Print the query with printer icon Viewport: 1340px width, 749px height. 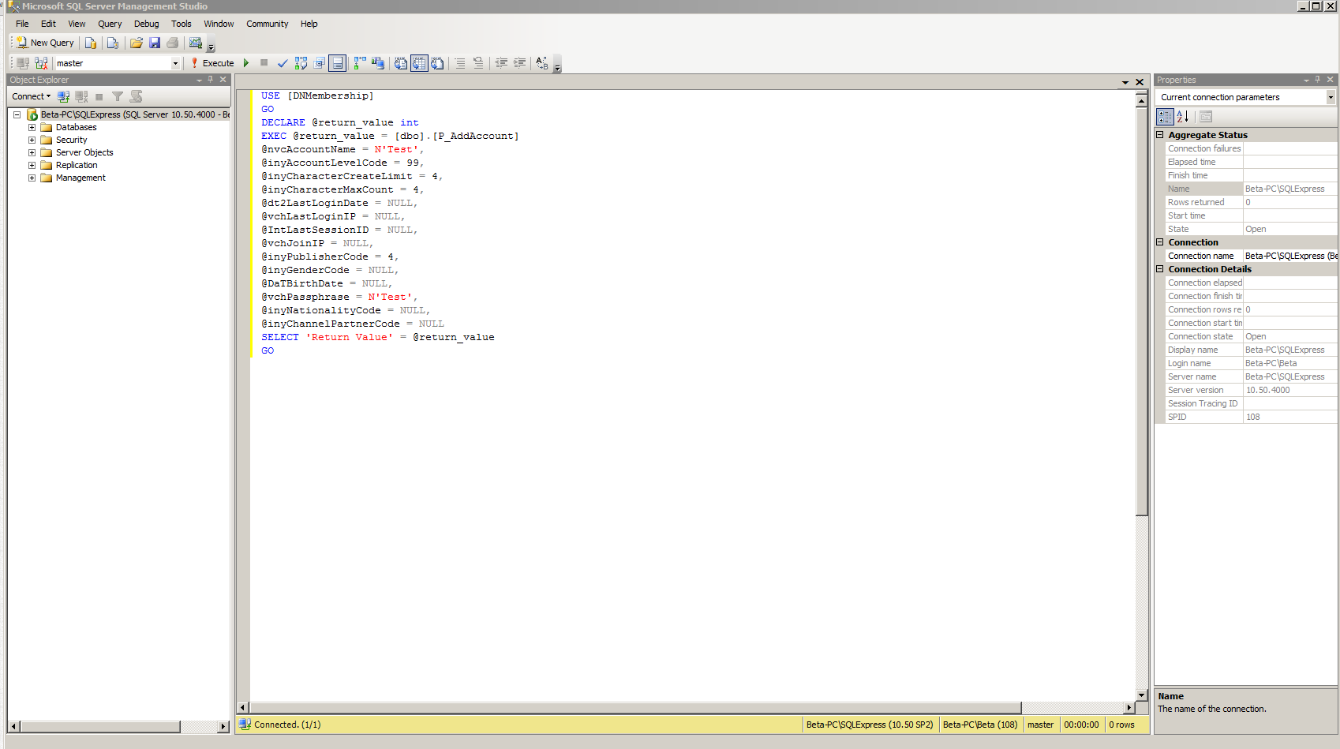tap(173, 43)
